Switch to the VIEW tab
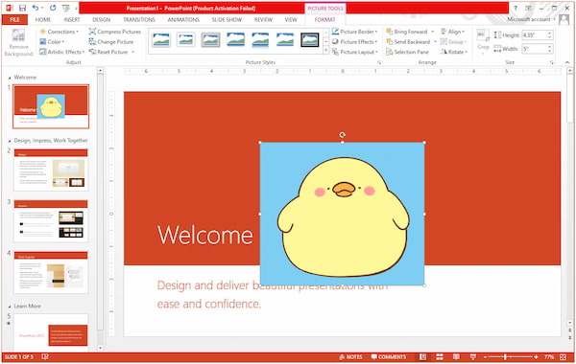576x364 pixels. (291, 20)
